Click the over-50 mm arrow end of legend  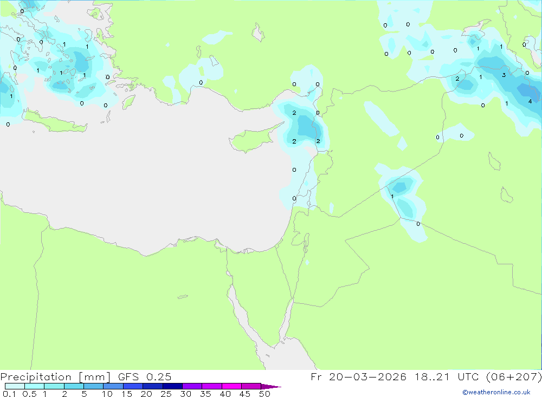click(271, 387)
